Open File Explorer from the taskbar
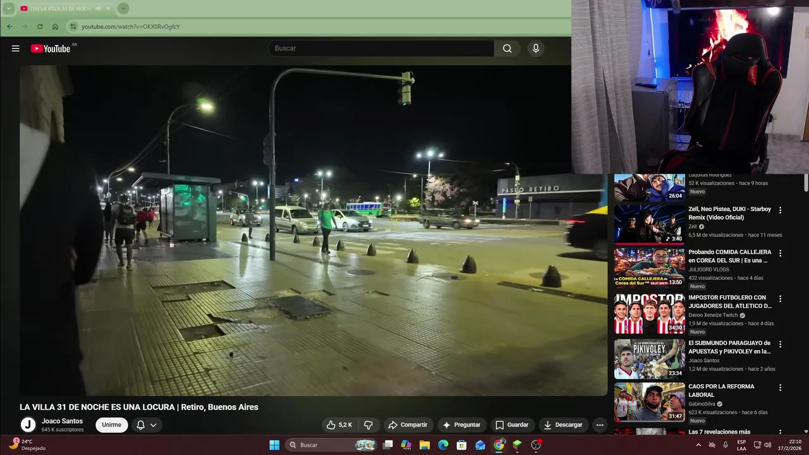 [x=425, y=445]
